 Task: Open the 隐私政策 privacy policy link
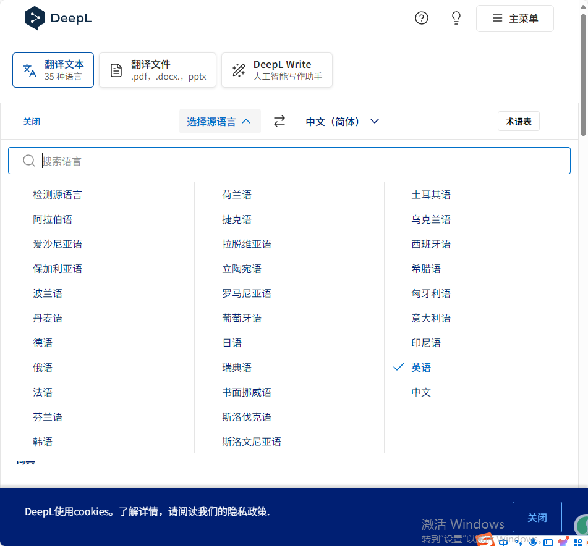(247, 511)
